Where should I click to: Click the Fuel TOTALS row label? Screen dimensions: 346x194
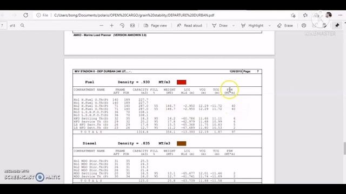(x=91, y=131)
